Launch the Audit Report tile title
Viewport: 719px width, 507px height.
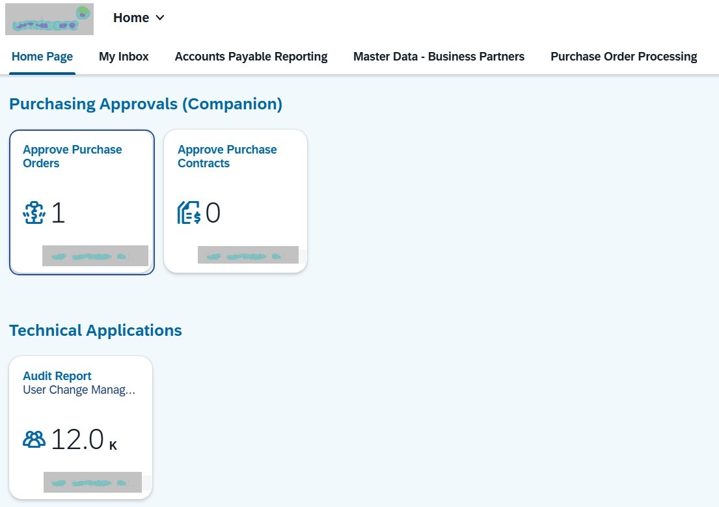click(57, 376)
